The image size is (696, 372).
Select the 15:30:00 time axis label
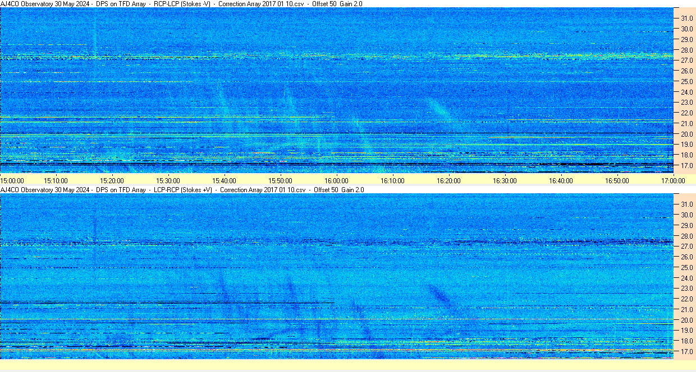[x=168, y=180]
